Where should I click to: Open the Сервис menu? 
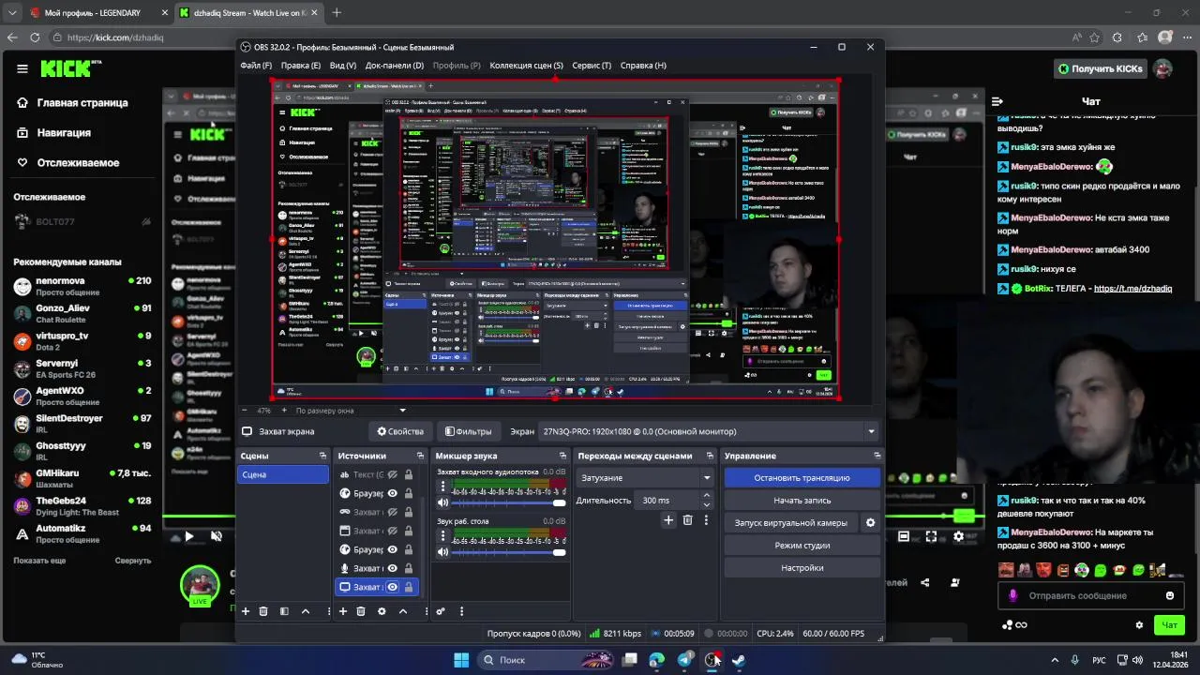(x=592, y=66)
